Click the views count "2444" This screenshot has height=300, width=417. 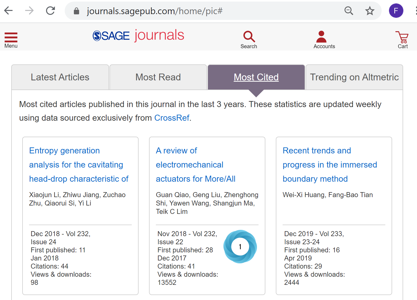point(292,282)
